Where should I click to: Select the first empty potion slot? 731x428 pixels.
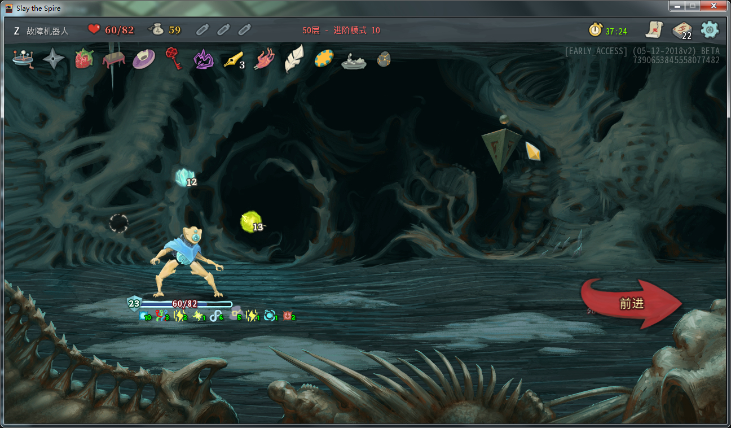pos(202,29)
